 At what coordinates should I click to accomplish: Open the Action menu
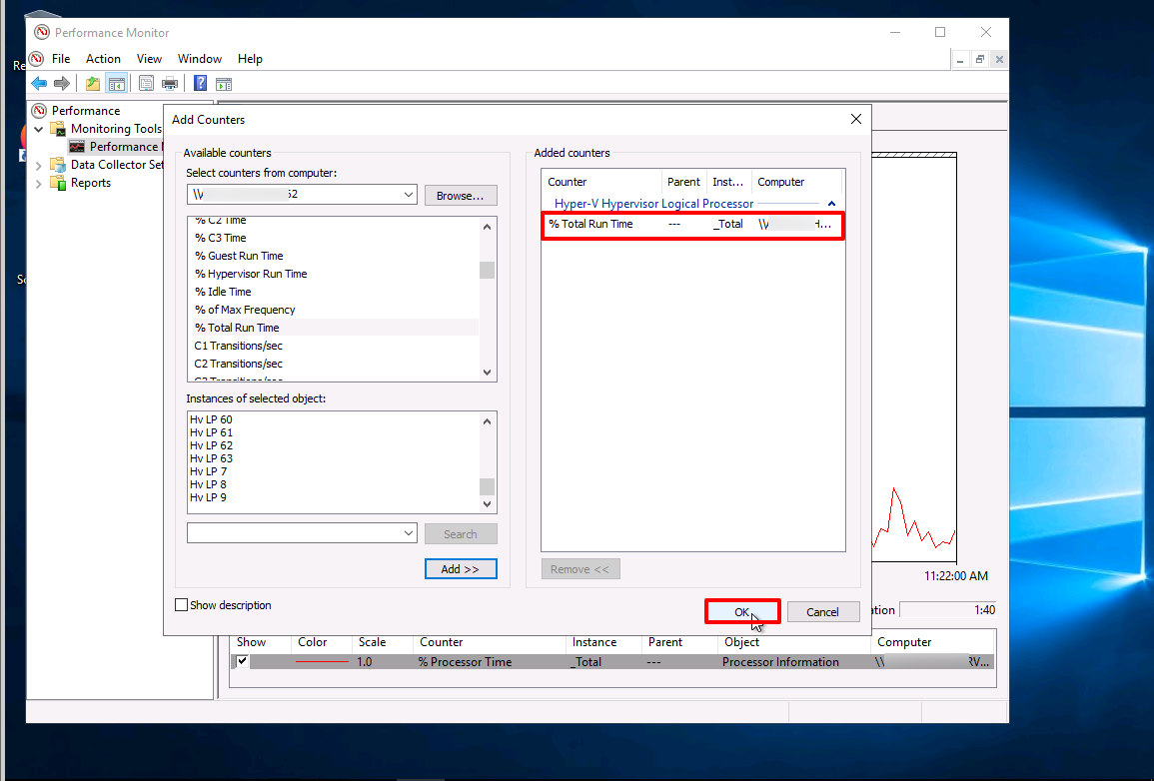[x=103, y=59]
